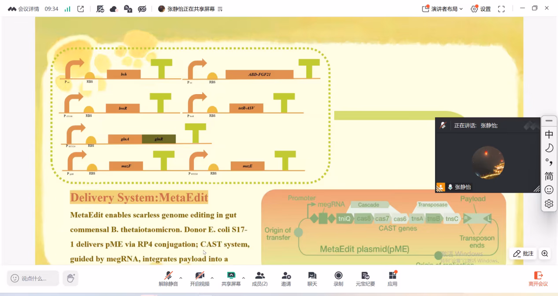Image resolution: width=558 pixels, height=296 pixels.
Task: Expand microphone options arrow next to 解除静音
Action: pyautogui.click(x=181, y=278)
